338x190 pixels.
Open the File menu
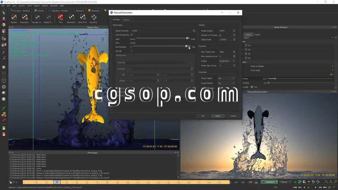point(3,6)
